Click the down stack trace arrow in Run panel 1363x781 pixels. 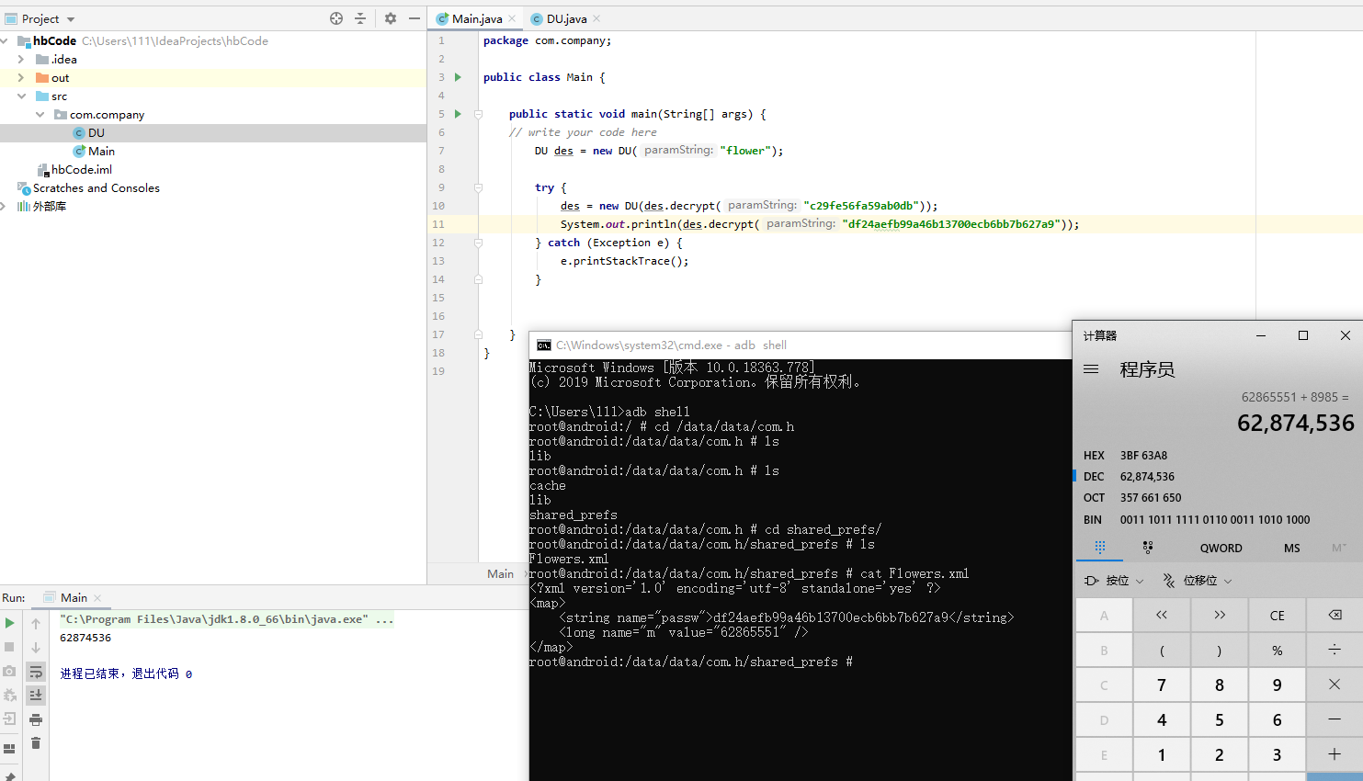click(x=36, y=647)
